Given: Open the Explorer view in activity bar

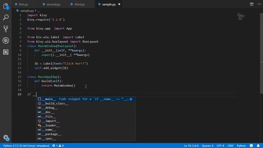Looking at the screenshot, I should click(6, 7).
